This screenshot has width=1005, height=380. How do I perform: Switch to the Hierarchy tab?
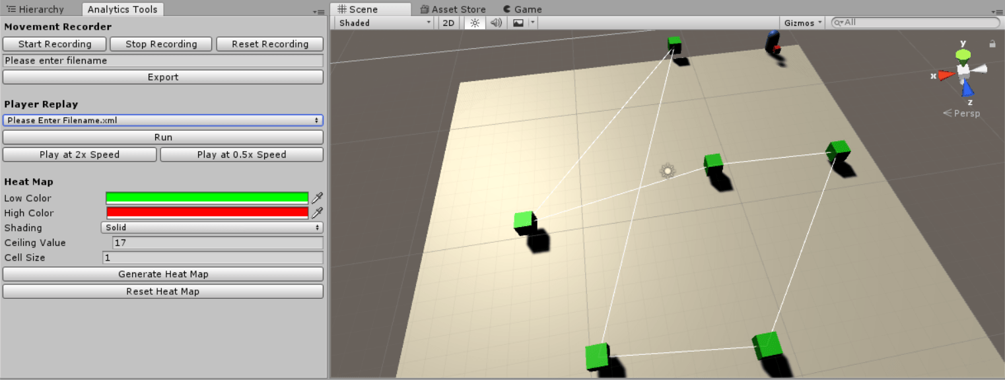click(41, 9)
